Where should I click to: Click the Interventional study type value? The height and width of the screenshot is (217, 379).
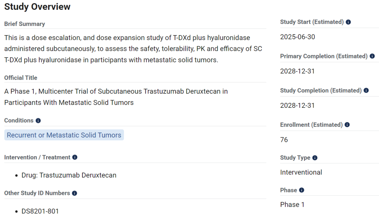301,172
